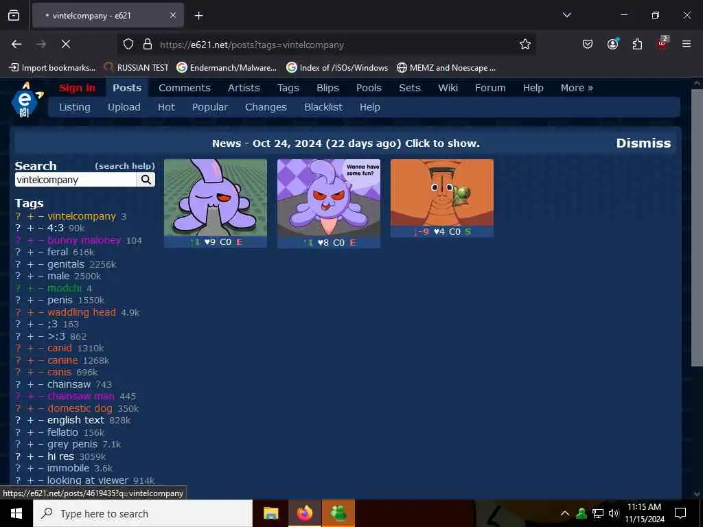703x527 pixels.
Task: Select Listing in the Posts submenu
Action: point(74,107)
